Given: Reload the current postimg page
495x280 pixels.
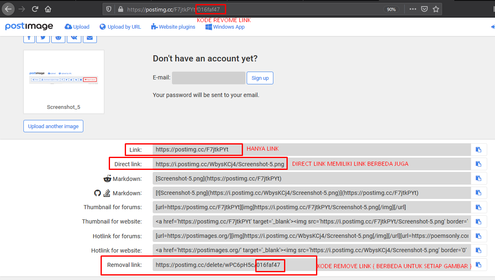Looking at the screenshot, I should point(35,9).
